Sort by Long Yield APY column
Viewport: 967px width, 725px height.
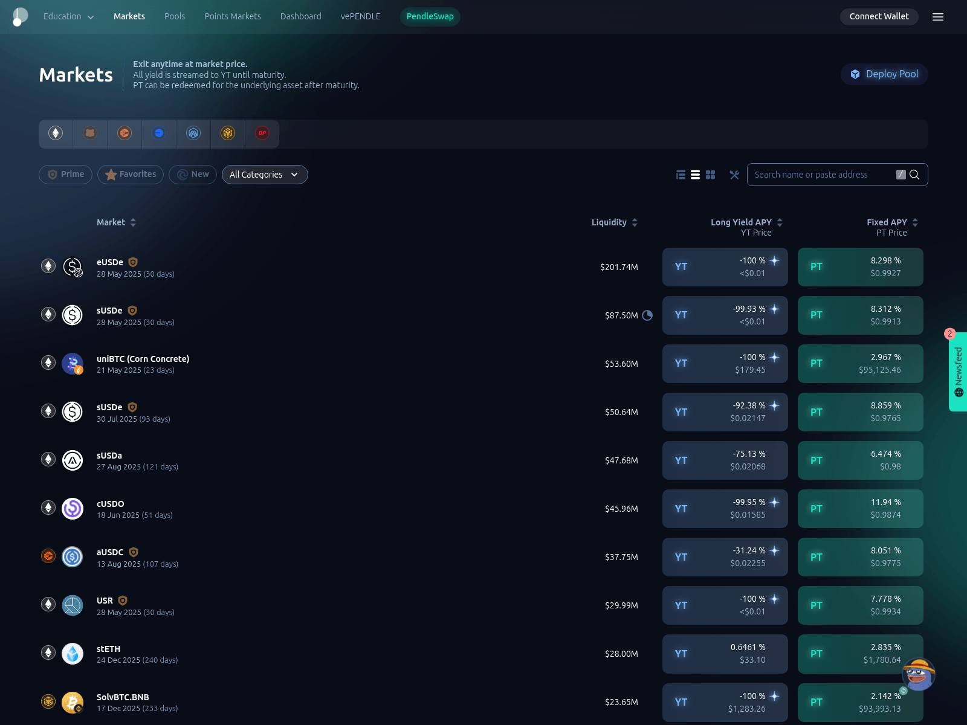pyautogui.click(x=747, y=222)
